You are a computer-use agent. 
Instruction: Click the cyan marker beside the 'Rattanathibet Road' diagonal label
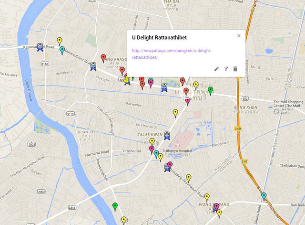[62, 51]
